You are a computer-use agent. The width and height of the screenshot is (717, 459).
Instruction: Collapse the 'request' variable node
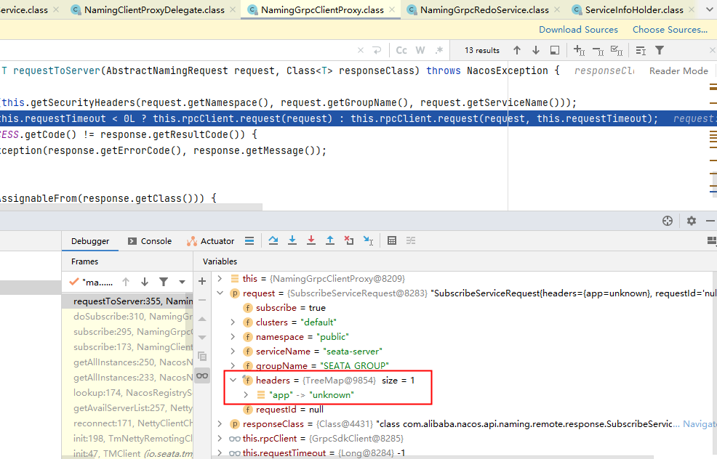[220, 293]
